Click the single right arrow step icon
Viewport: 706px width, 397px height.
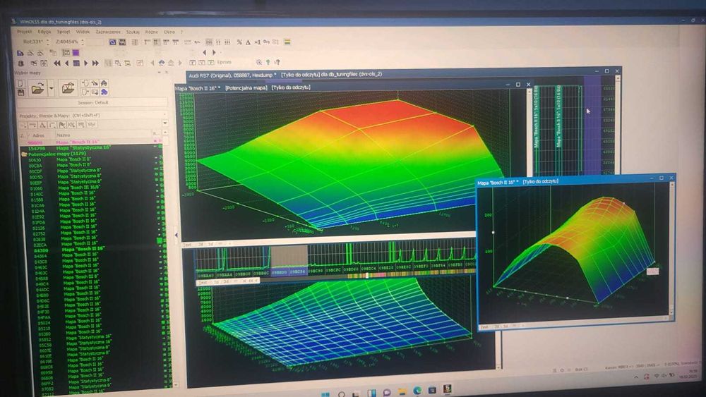[85, 63]
